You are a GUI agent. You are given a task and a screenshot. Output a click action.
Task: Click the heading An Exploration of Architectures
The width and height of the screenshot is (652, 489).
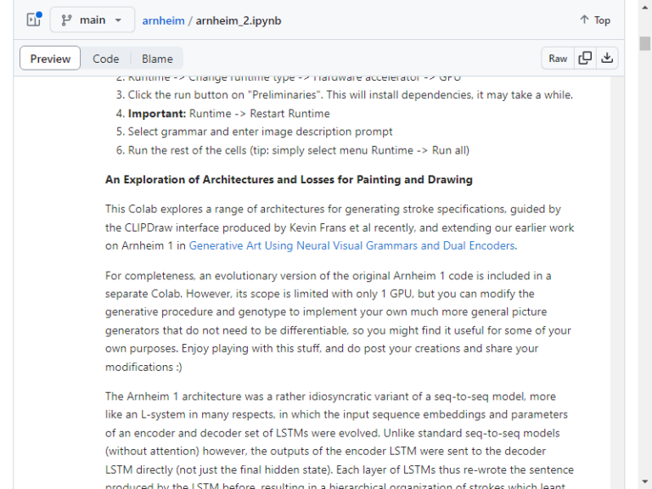click(289, 180)
